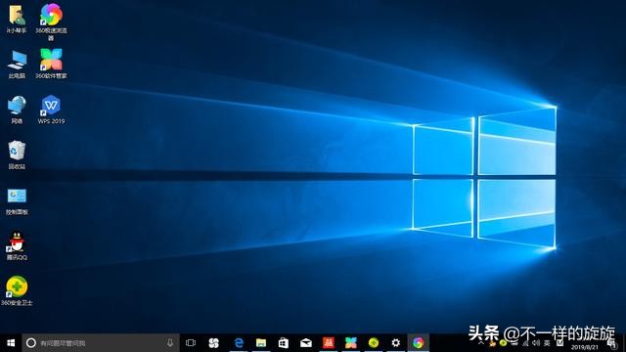Launch 腾讯QQ from the desktop

(x=17, y=245)
